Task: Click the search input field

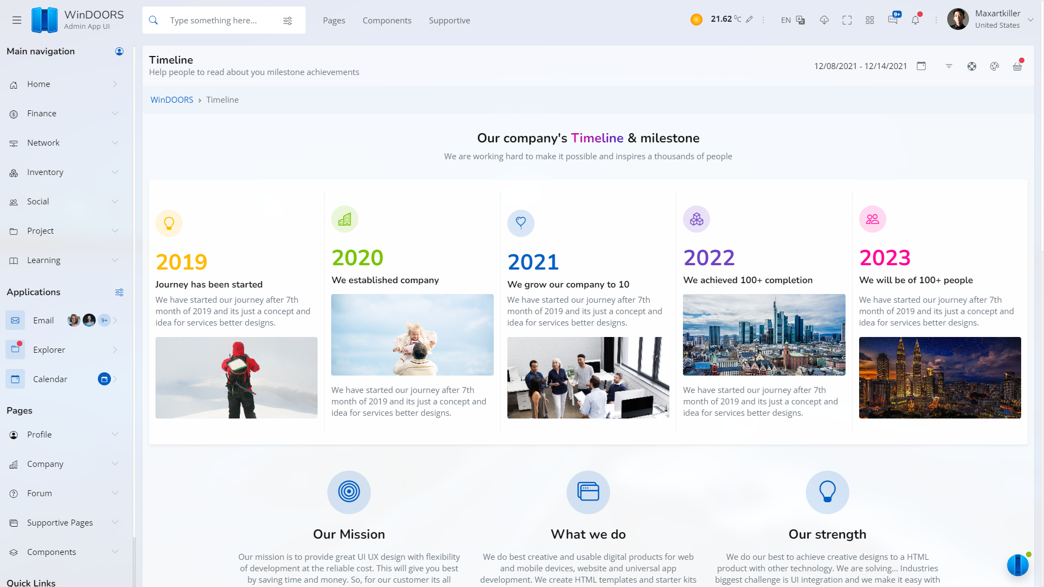Action: tap(217, 21)
